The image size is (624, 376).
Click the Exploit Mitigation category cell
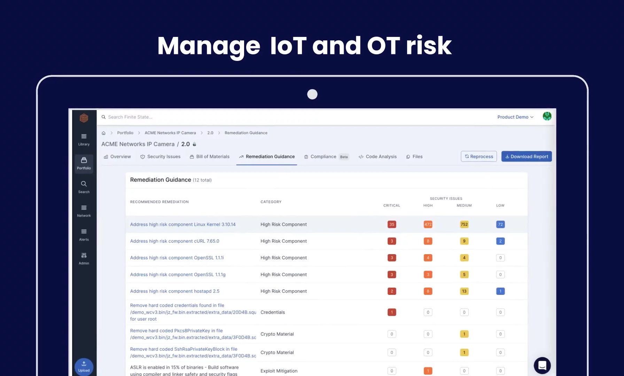pos(279,371)
